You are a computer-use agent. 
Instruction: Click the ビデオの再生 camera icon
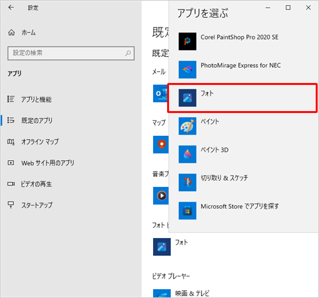coord(11,184)
